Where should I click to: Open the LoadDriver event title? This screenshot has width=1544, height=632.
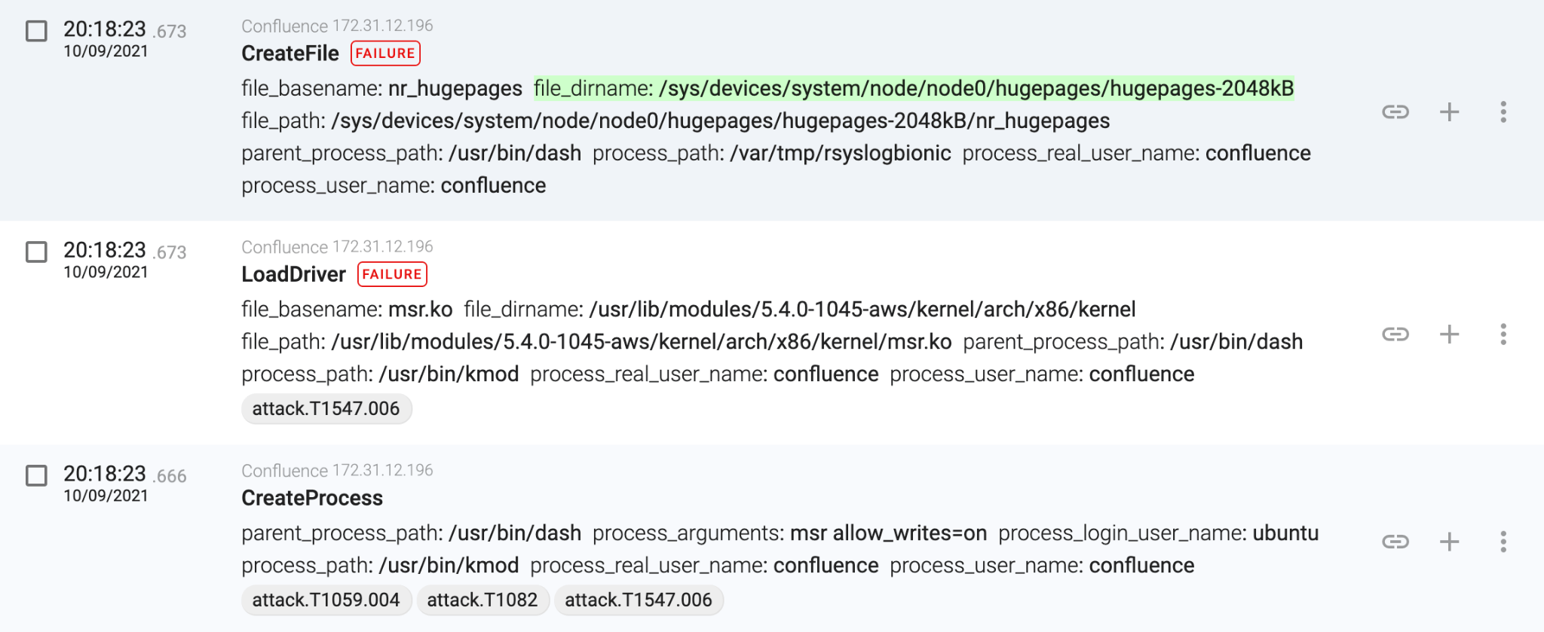[293, 274]
